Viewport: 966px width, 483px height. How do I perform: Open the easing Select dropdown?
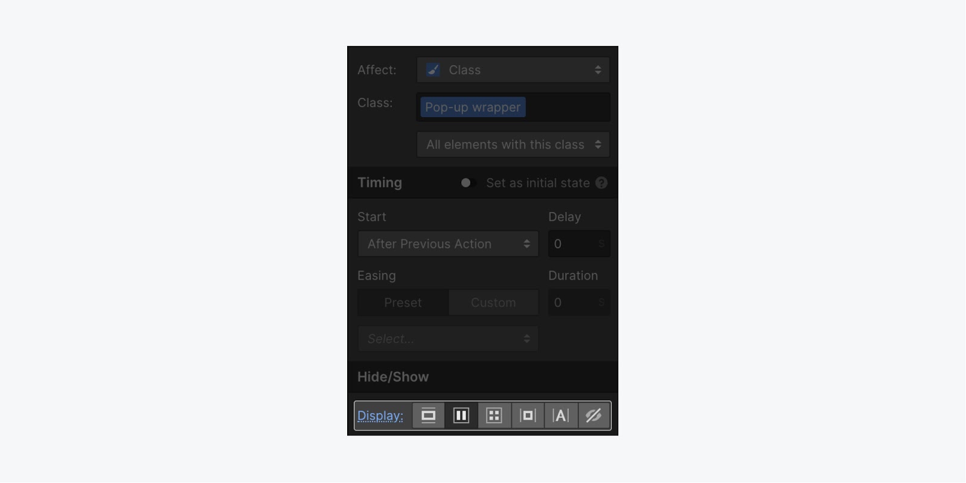[x=448, y=339]
